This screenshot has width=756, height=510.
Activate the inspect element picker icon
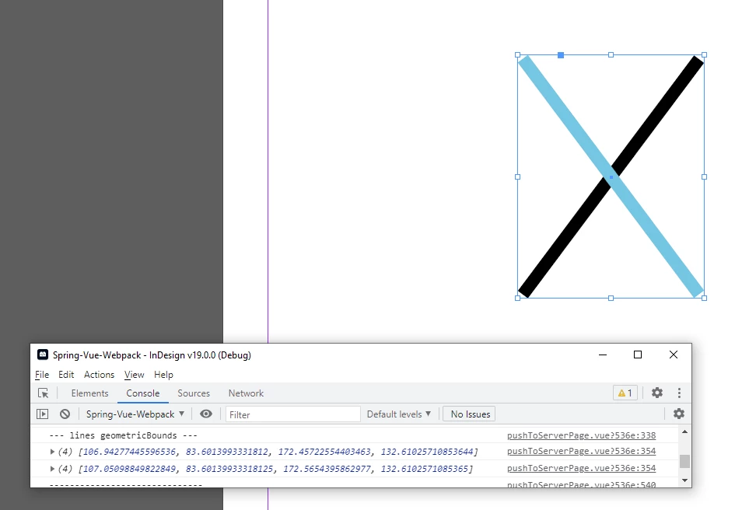click(x=44, y=393)
